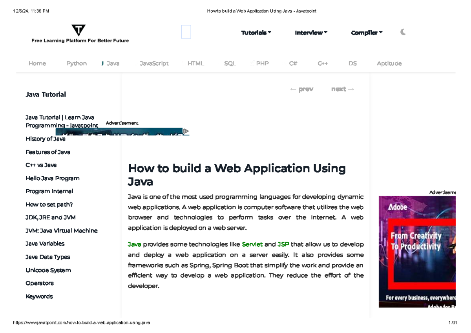Viewport: 471px width, 333px height.
Task: Go to next page link
Action: [x=343, y=89]
